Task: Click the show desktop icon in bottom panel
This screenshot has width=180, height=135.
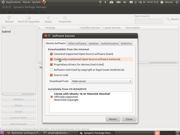Action: pyautogui.click(x=2, y=133)
